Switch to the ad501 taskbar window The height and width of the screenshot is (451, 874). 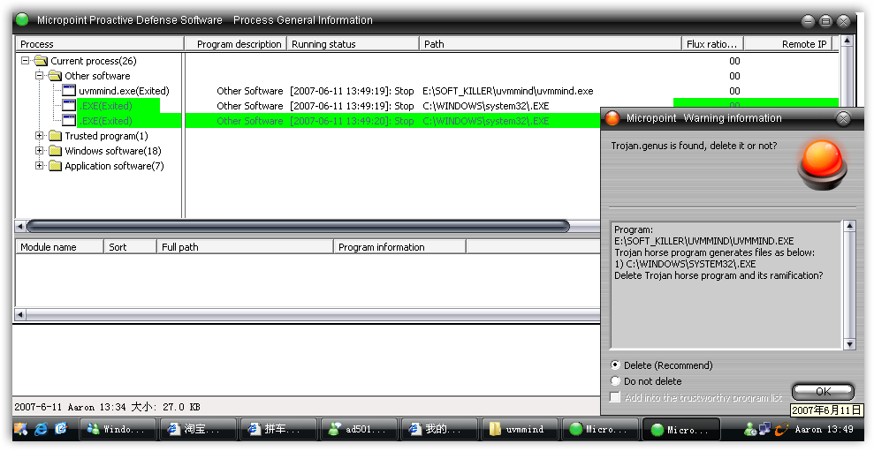(x=359, y=429)
